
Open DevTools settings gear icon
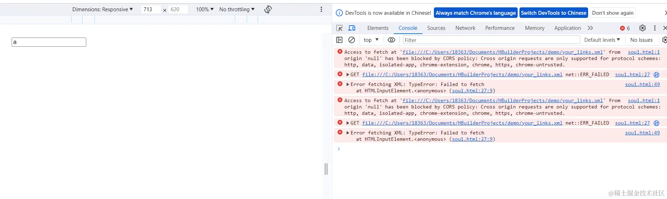click(642, 28)
